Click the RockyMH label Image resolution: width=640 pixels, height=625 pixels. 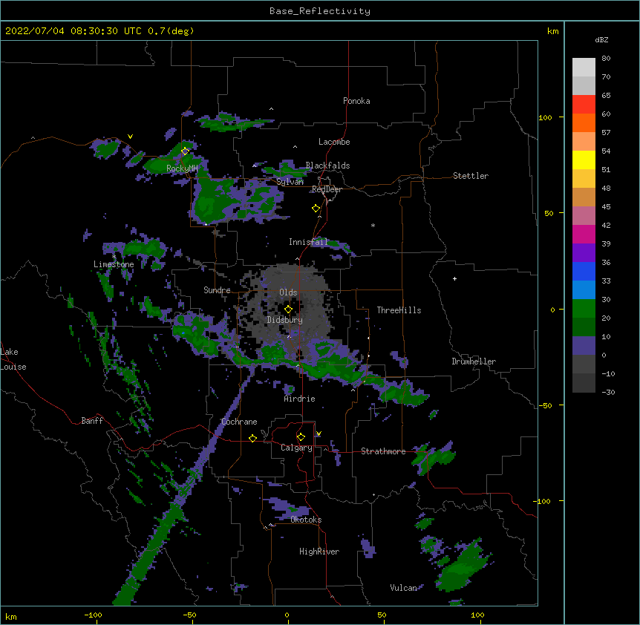click(x=182, y=168)
